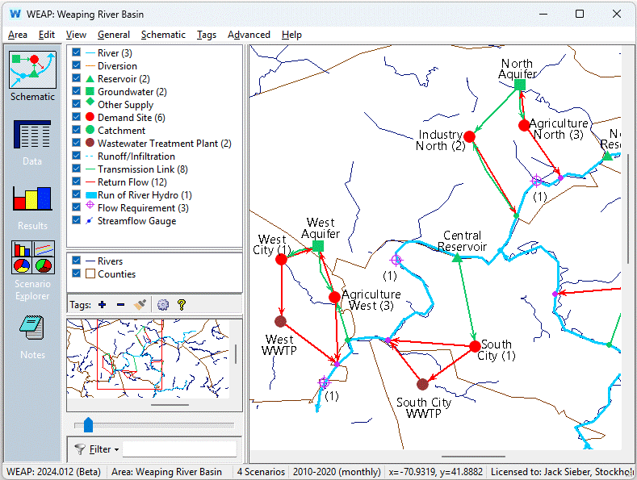
Task: Open the Notes view
Action: click(x=32, y=336)
